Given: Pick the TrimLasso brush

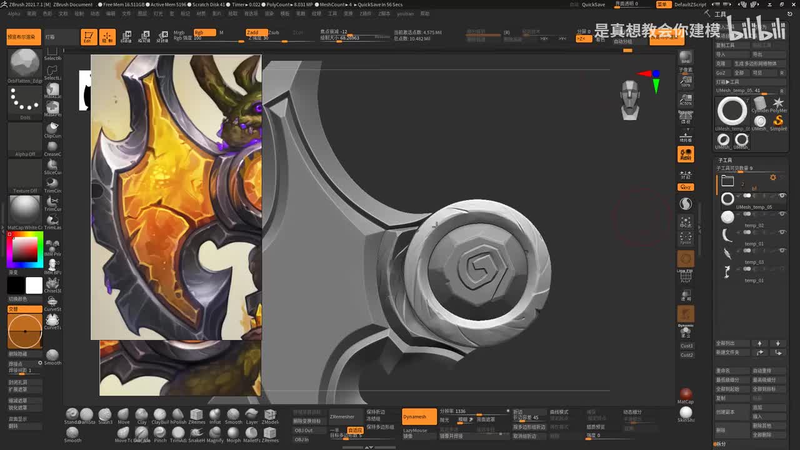Looking at the screenshot, I should [x=52, y=221].
